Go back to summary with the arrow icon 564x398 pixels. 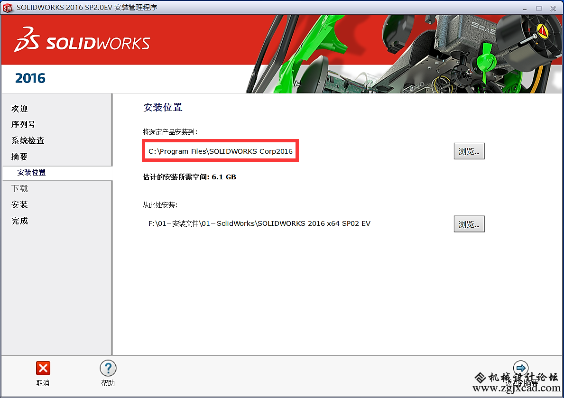pyautogui.click(x=520, y=368)
